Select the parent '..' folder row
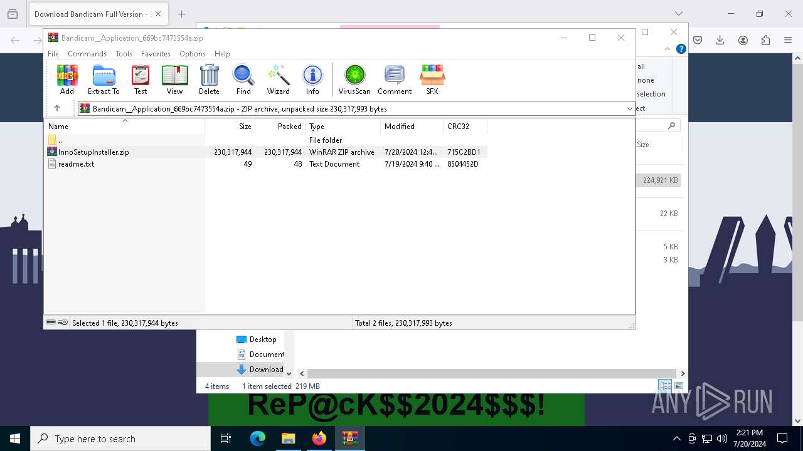The height and width of the screenshot is (451, 803). click(x=265, y=140)
